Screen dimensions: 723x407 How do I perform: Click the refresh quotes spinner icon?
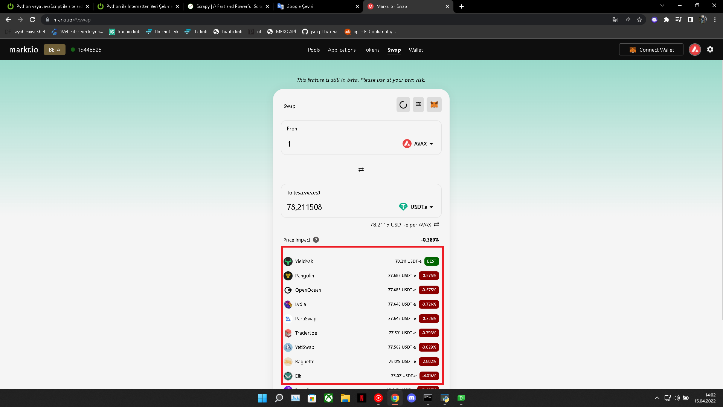tap(403, 105)
